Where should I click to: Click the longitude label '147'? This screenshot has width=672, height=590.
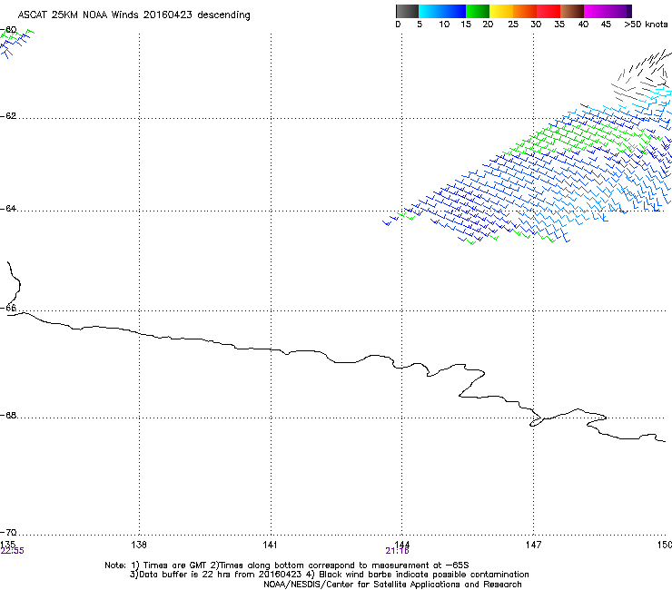(x=534, y=544)
